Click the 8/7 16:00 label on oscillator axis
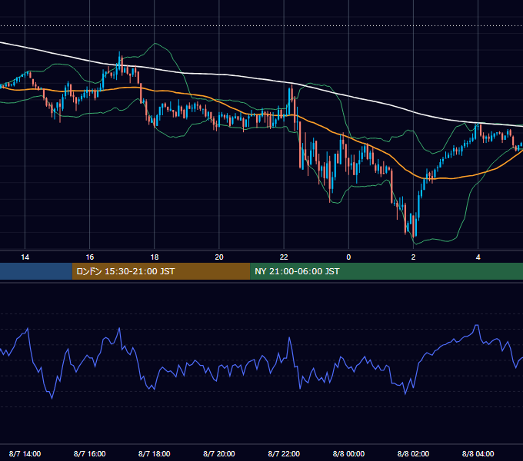The image size is (523, 461). pyautogui.click(x=90, y=453)
